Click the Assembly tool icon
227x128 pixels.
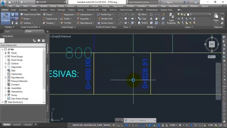(x=78, y=19)
